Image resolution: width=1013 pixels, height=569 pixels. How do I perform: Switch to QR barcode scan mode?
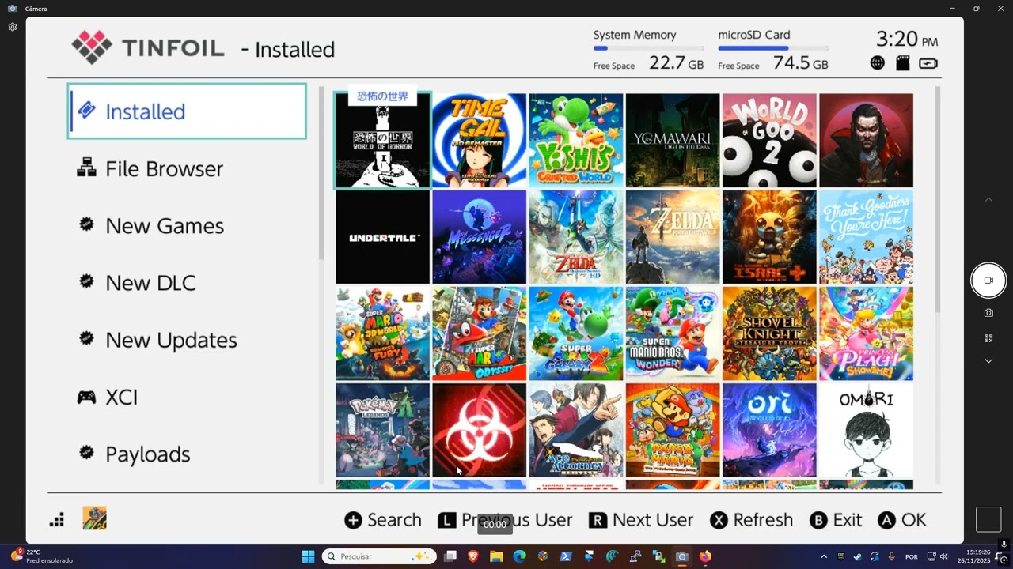tap(988, 338)
